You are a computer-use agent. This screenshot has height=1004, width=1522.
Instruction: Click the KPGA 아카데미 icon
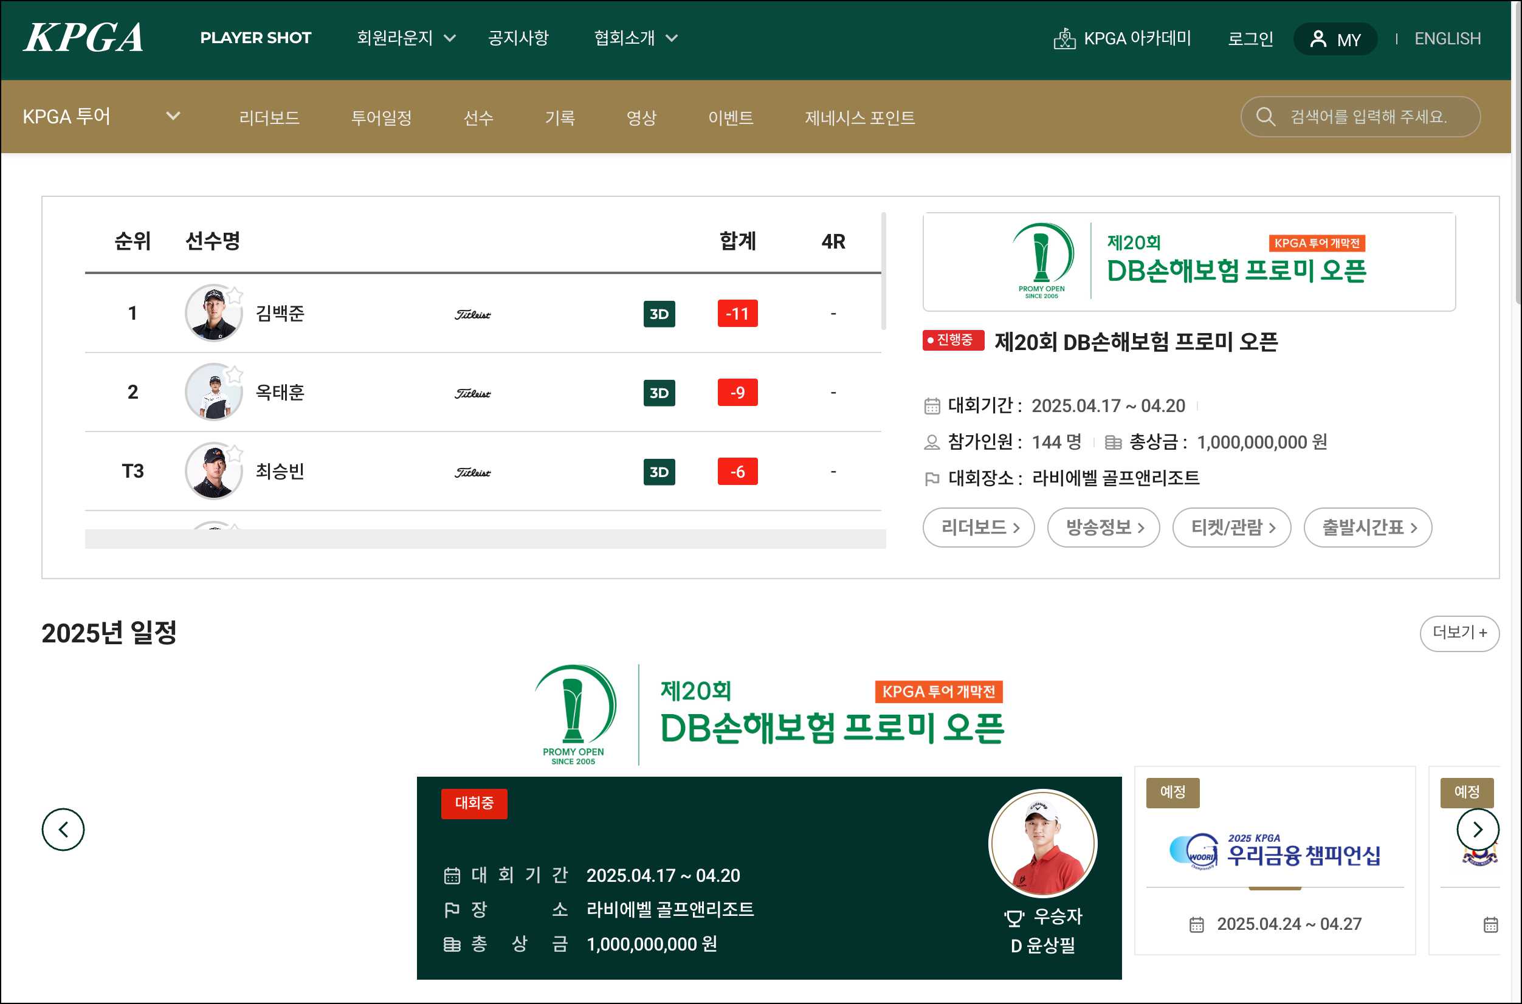1064,38
